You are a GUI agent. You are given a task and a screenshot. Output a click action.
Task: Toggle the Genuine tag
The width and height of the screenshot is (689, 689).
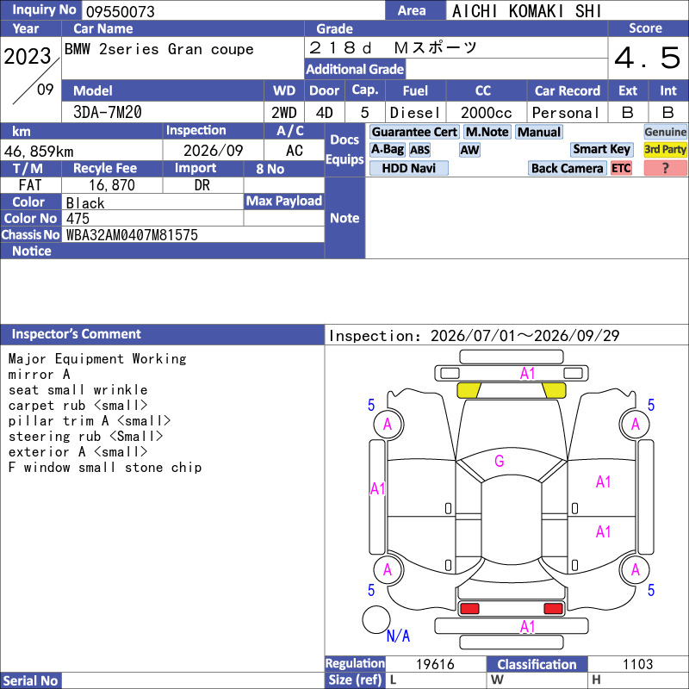665,132
